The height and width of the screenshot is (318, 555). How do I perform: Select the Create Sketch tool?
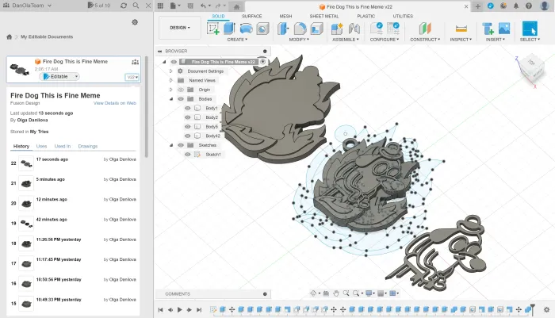tap(213, 29)
